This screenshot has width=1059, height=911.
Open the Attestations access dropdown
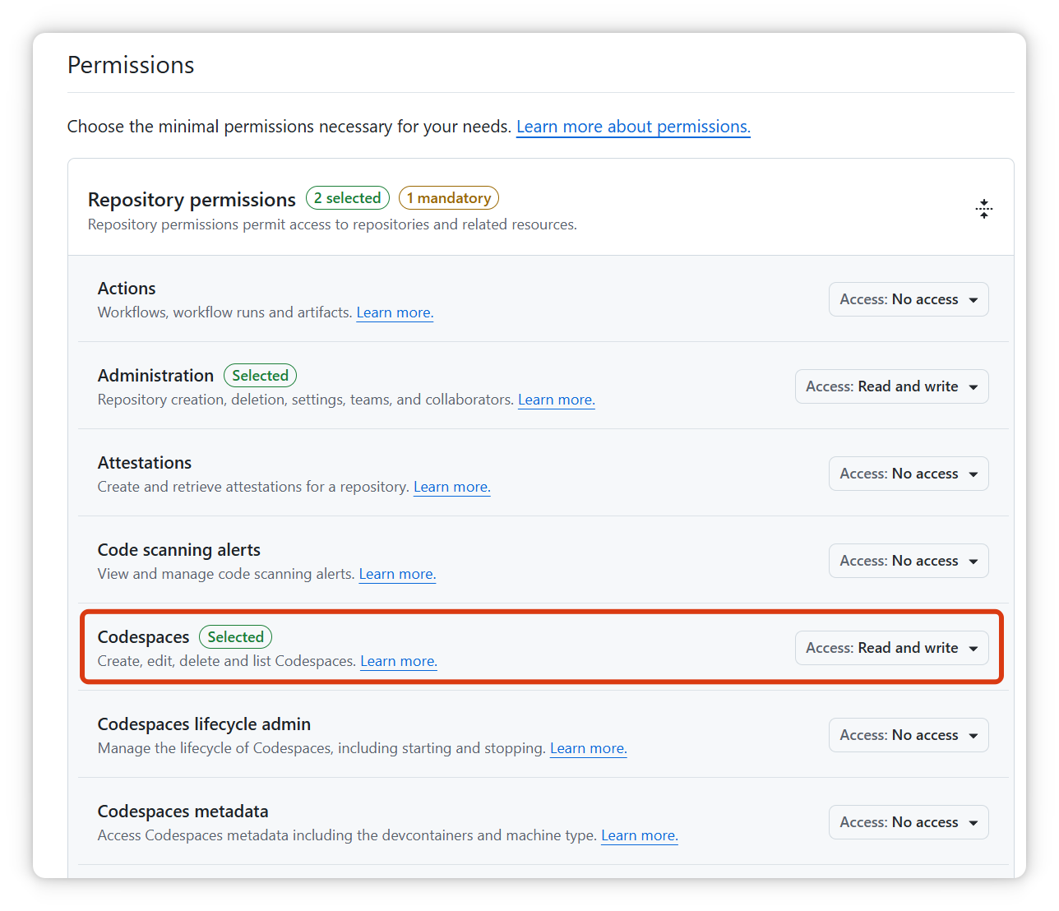(x=908, y=474)
